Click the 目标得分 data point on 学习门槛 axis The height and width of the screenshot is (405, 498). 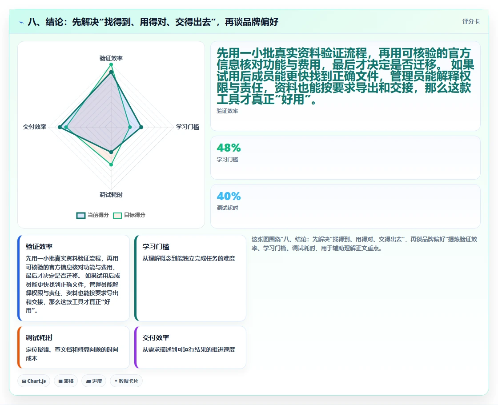(130, 127)
